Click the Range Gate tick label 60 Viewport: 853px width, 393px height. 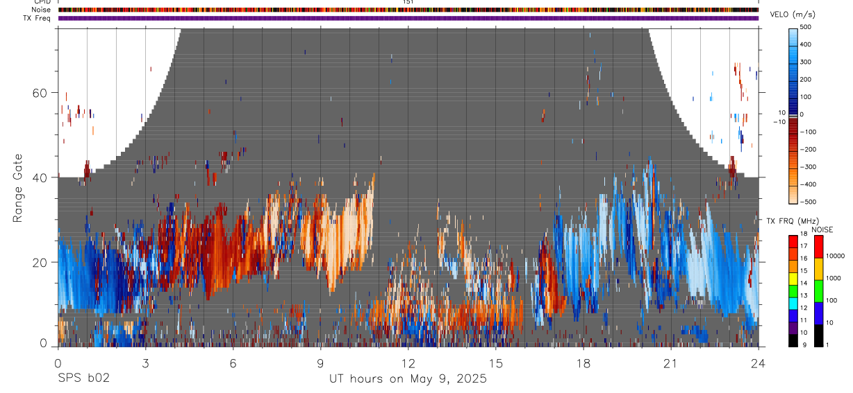[x=40, y=93]
